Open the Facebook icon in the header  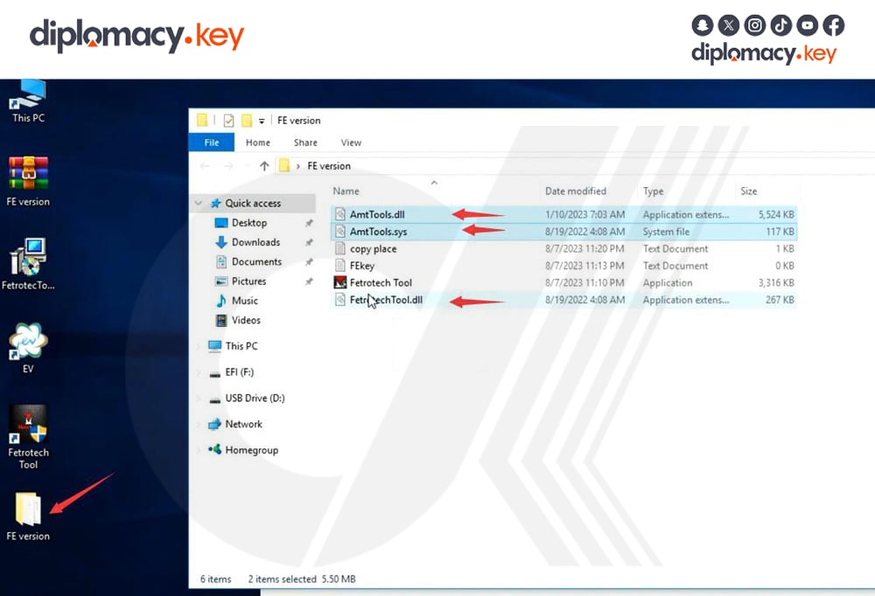tap(833, 24)
